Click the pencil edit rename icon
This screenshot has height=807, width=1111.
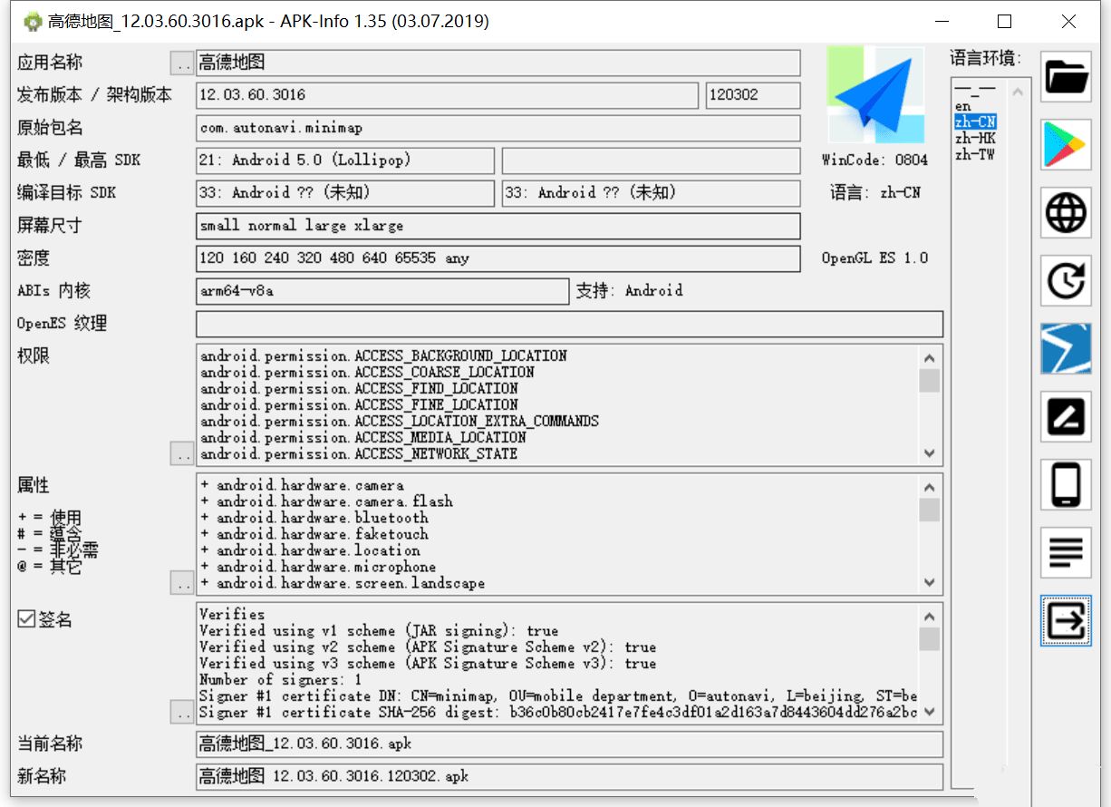tap(1066, 417)
